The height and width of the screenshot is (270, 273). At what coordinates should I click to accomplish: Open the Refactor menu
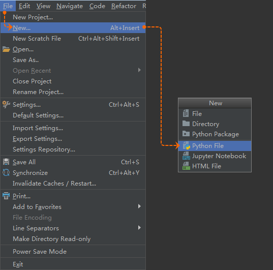[x=124, y=6]
